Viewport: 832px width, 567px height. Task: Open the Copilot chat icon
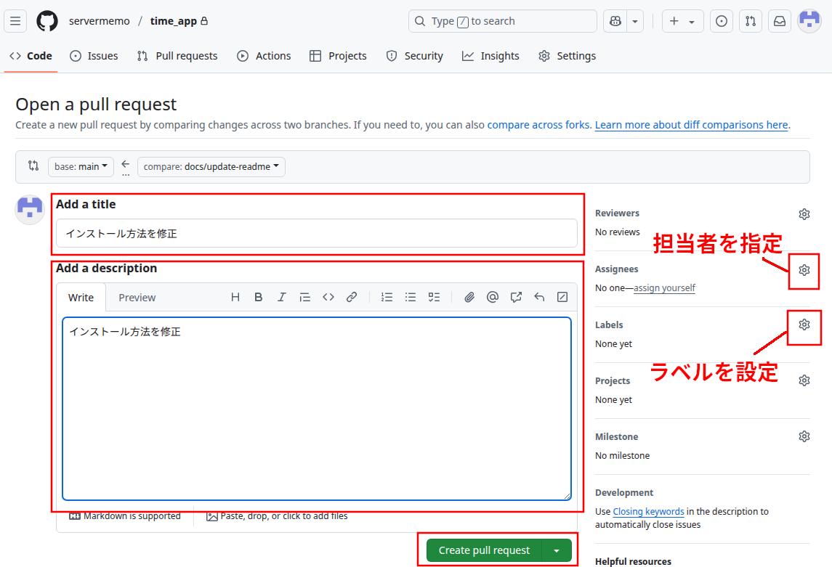tap(615, 21)
